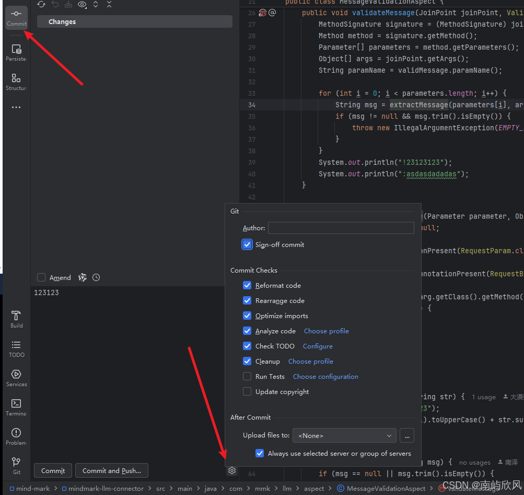Show commit message history clock

[x=96, y=277]
